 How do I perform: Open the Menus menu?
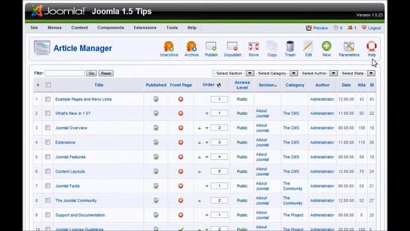(x=54, y=28)
